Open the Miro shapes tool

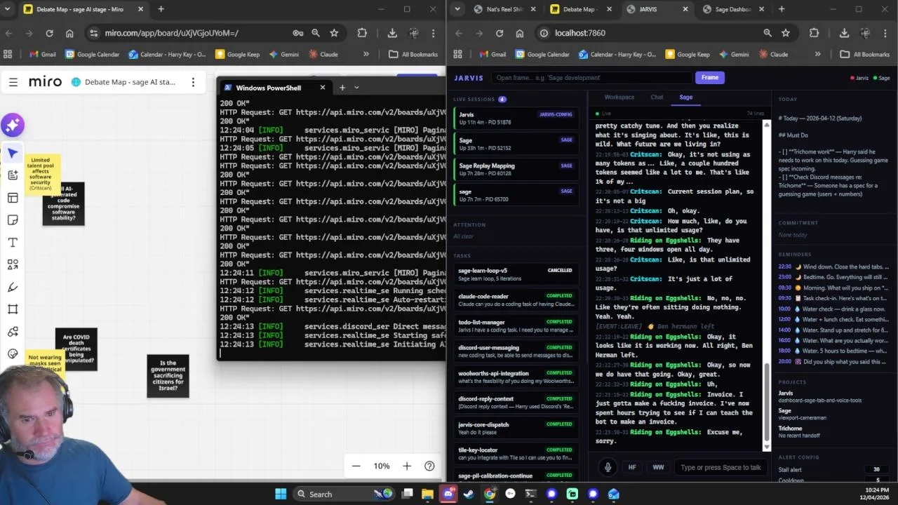point(13,264)
